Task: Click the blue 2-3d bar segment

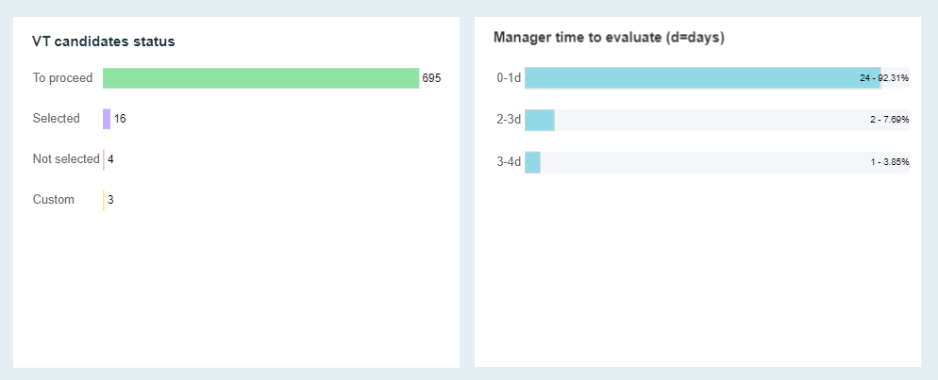Action: pyautogui.click(x=540, y=121)
